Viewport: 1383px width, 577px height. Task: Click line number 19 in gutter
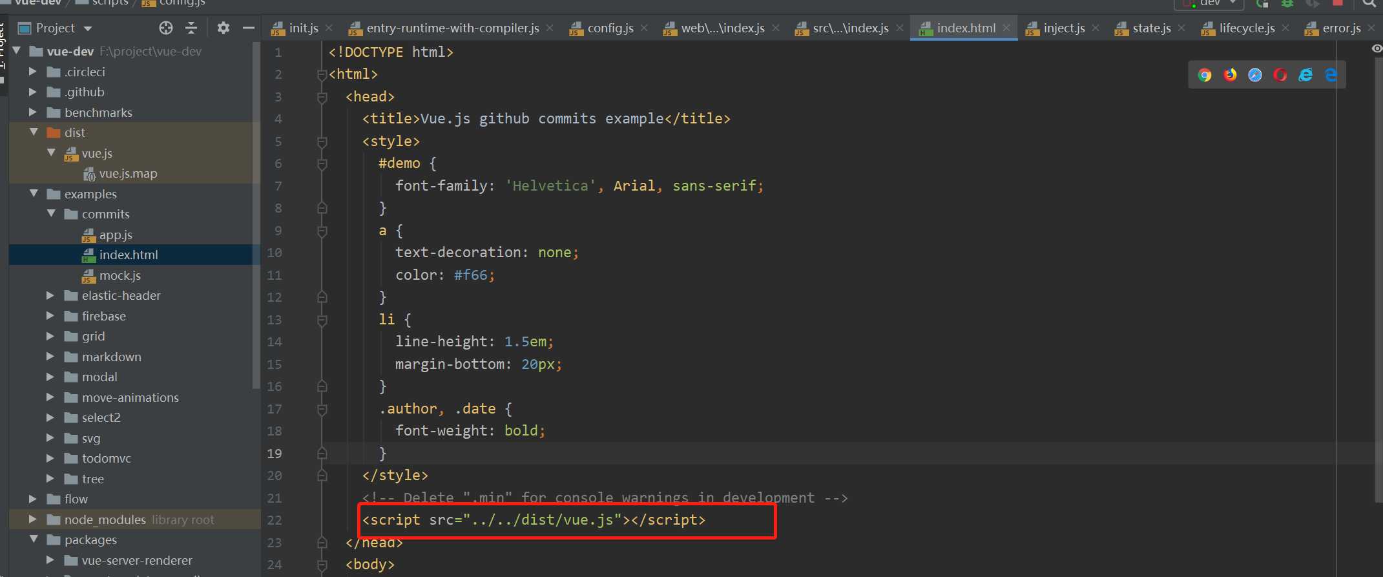pyautogui.click(x=275, y=454)
